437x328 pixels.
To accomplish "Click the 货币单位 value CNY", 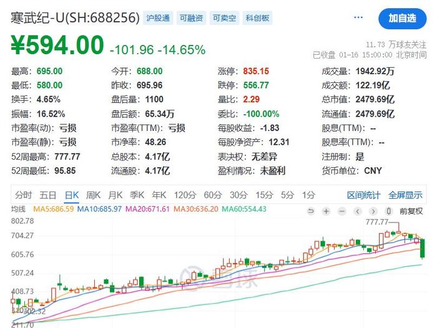I will 373,171.
